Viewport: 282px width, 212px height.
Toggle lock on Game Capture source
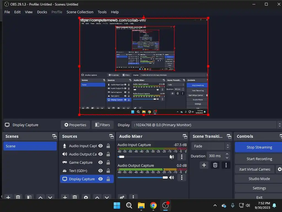[x=108, y=162]
